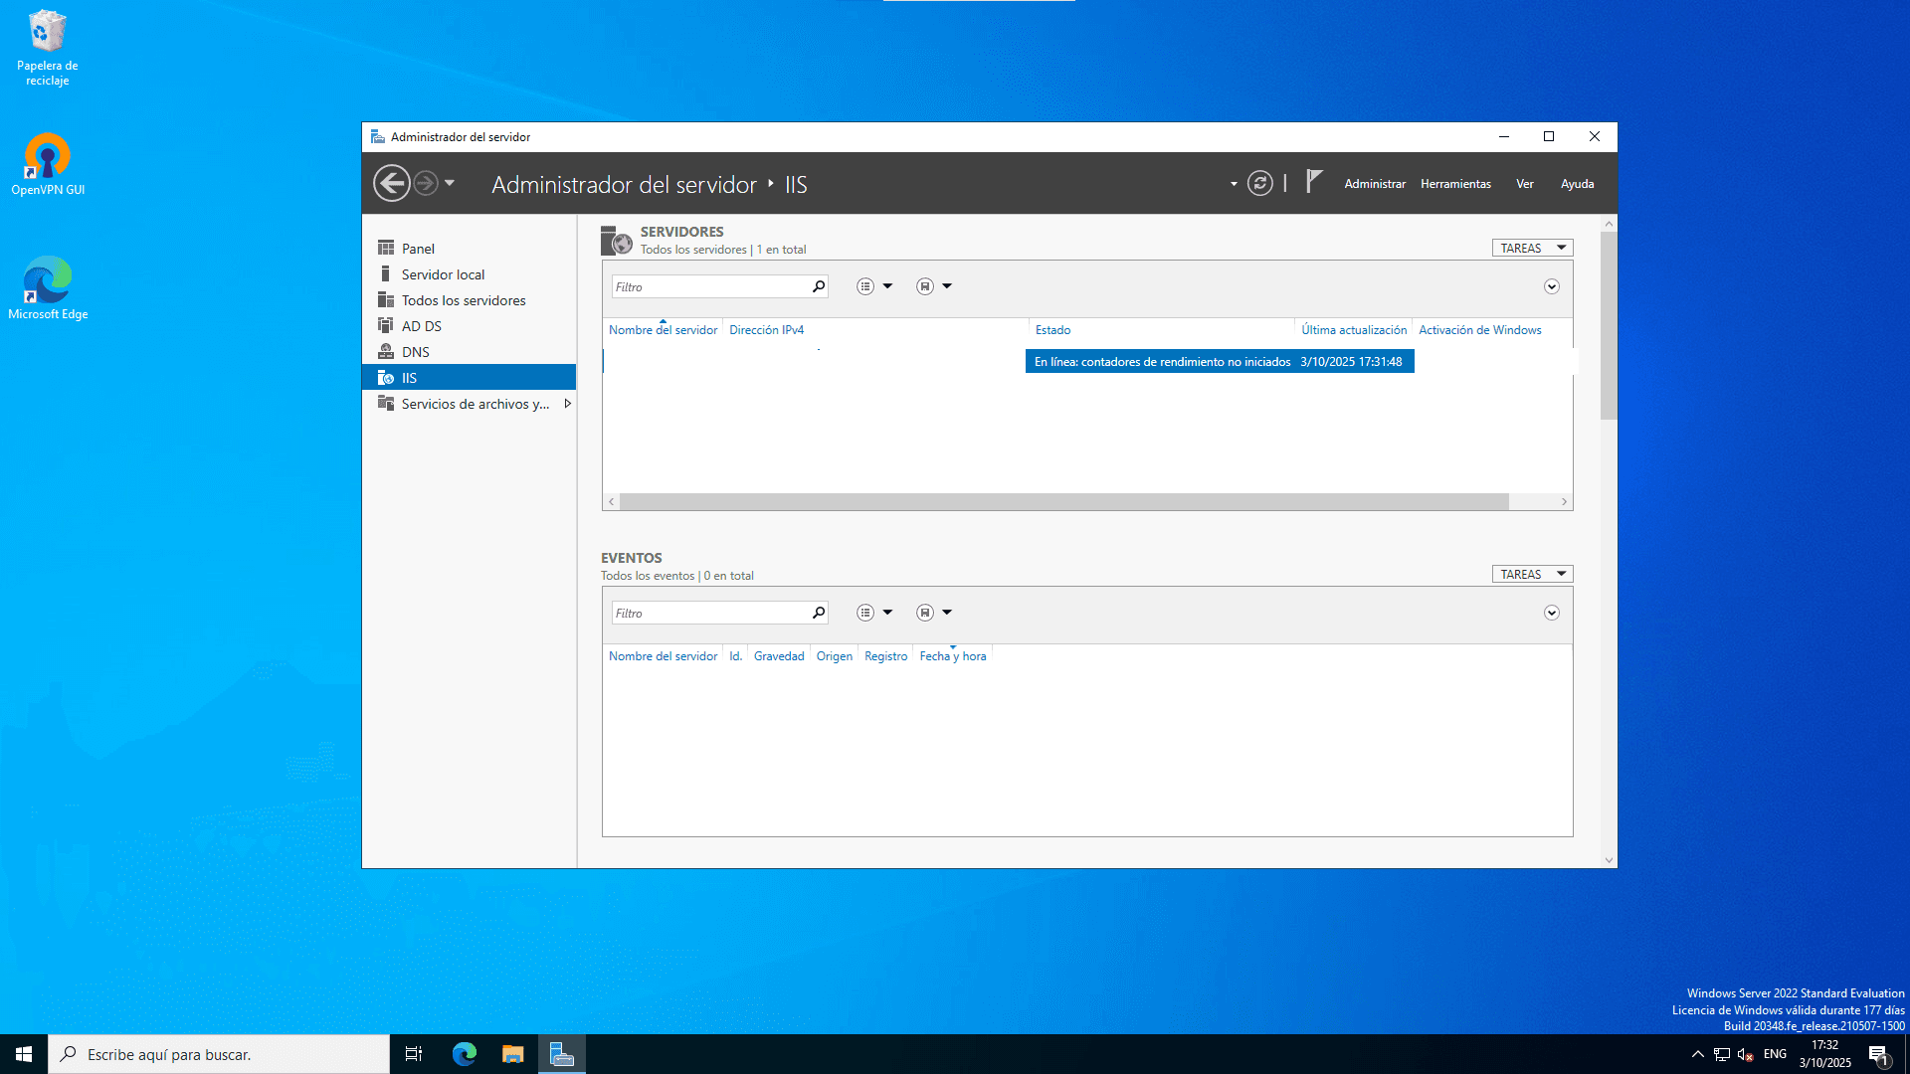
Task: Open the Herramientas menu
Action: (x=1455, y=183)
